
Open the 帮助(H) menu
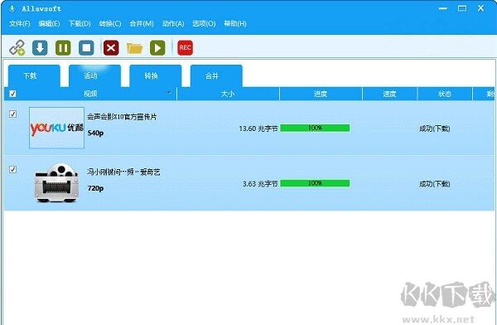tap(235, 23)
